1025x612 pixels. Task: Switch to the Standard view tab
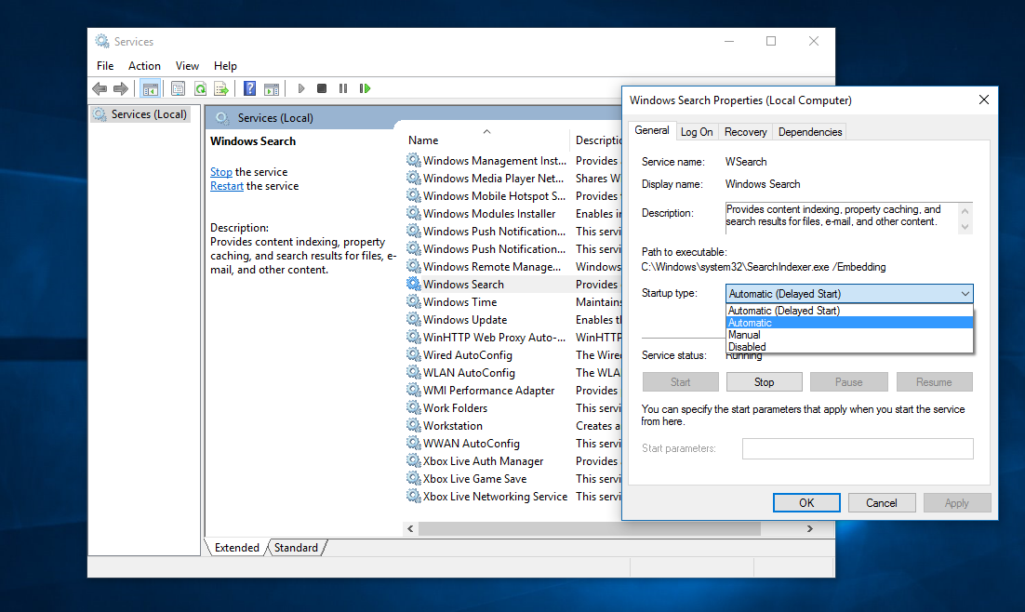click(x=296, y=548)
